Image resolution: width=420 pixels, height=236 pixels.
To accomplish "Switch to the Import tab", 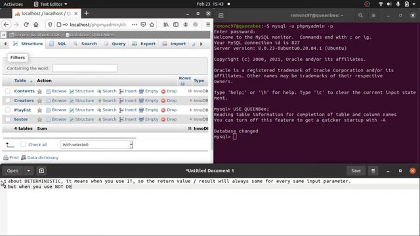I will pyautogui.click(x=175, y=44).
